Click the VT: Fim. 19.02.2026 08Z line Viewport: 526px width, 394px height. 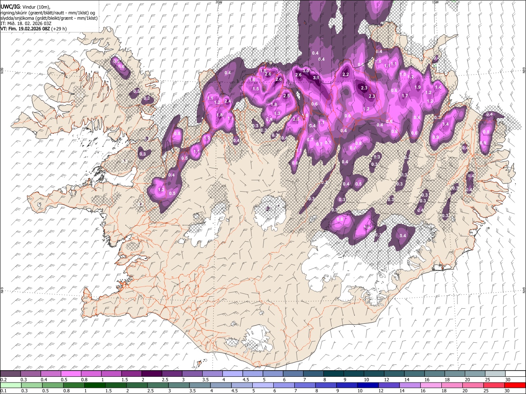25,29
